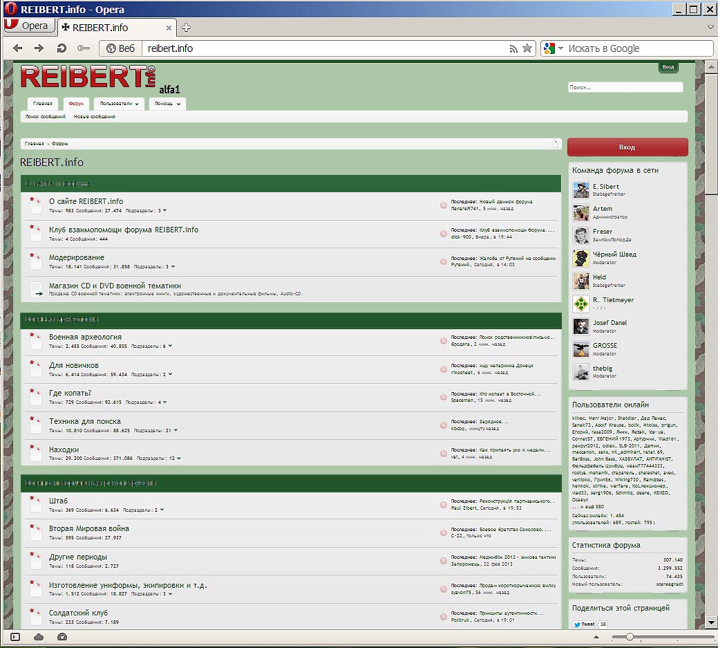This screenshot has height=648, width=718.
Task: Click the Opera Link cloud icon
Action: (39, 636)
